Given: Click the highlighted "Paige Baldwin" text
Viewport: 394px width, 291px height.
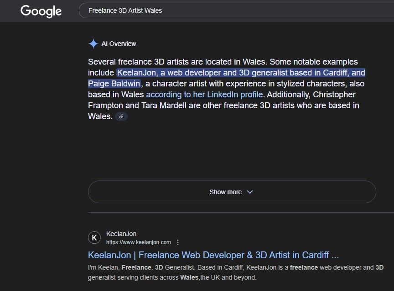Looking at the screenshot, I should click(x=114, y=84).
